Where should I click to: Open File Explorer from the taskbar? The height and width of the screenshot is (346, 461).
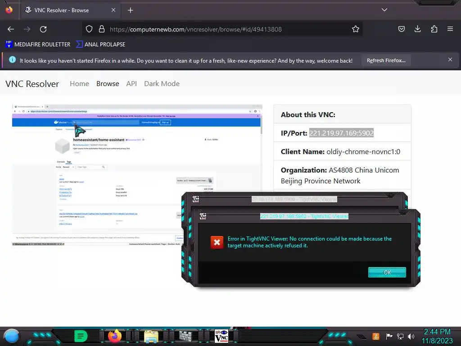151,336
